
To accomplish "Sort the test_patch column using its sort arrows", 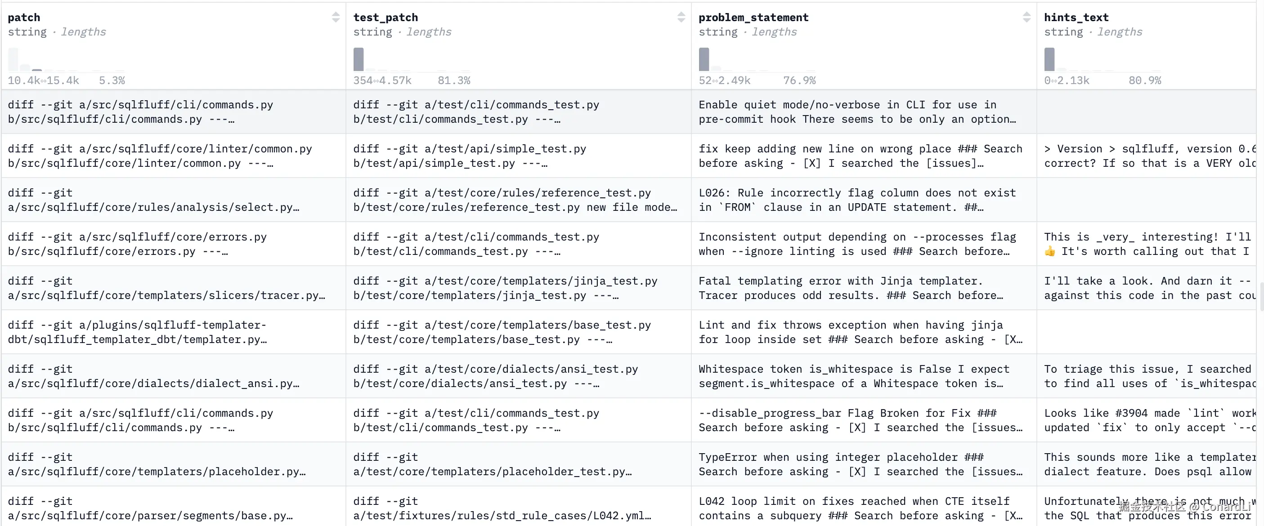I will pyautogui.click(x=681, y=17).
